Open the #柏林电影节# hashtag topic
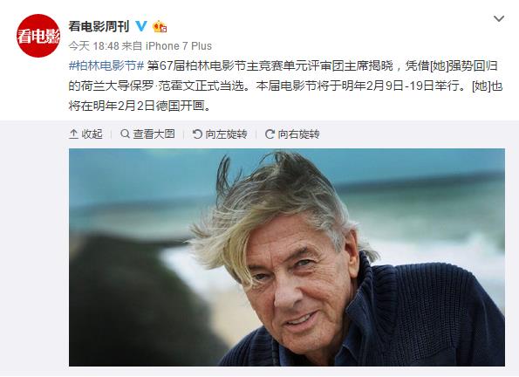This screenshot has height=377, width=519. pyautogui.click(x=106, y=65)
